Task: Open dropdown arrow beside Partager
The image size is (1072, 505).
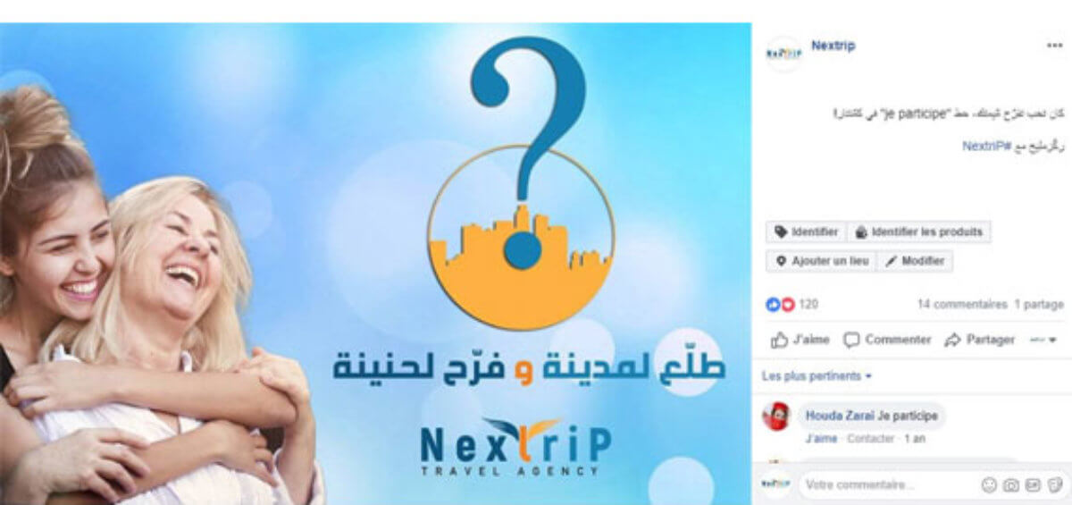Action: [1043, 340]
